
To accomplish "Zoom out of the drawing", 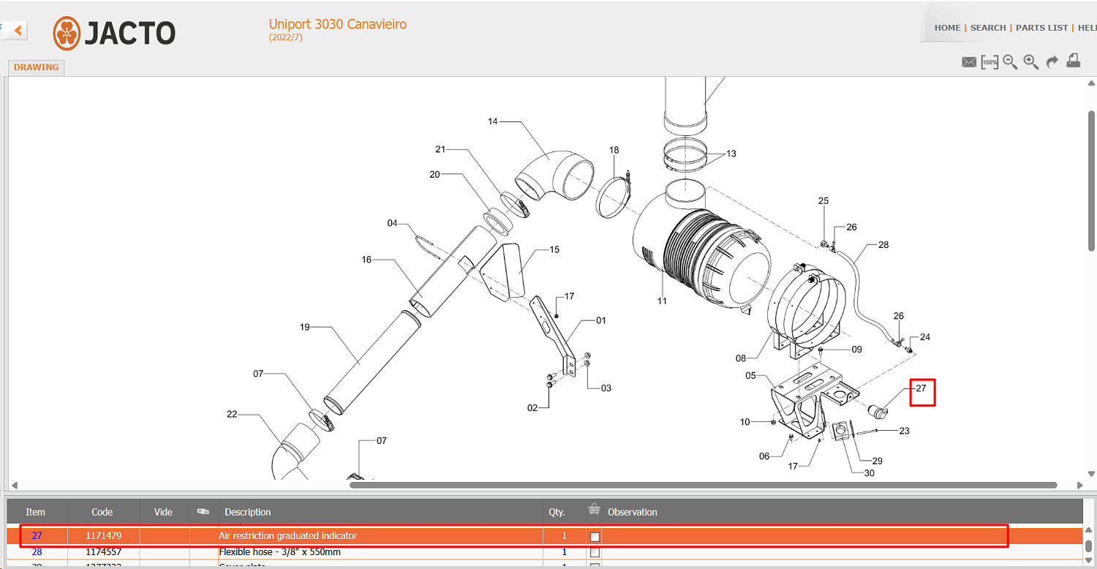I will pos(1010,62).
